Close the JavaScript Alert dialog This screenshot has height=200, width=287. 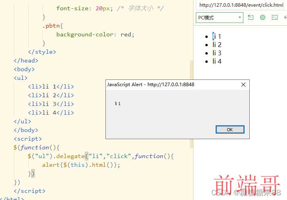[x=243, y=85]
